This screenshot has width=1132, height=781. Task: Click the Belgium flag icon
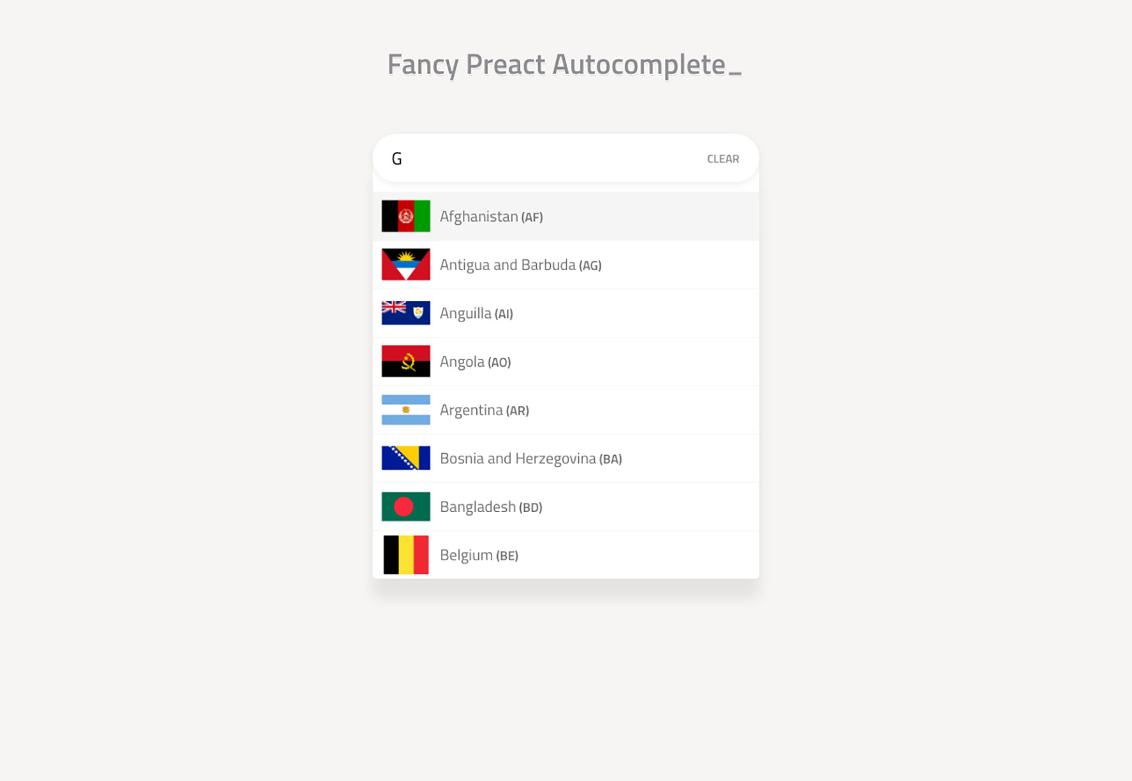(x=406, y=555)
